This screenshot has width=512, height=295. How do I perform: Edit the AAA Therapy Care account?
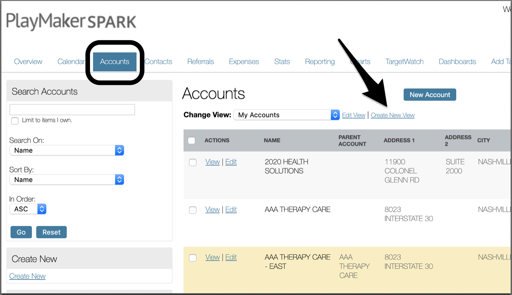231,210
